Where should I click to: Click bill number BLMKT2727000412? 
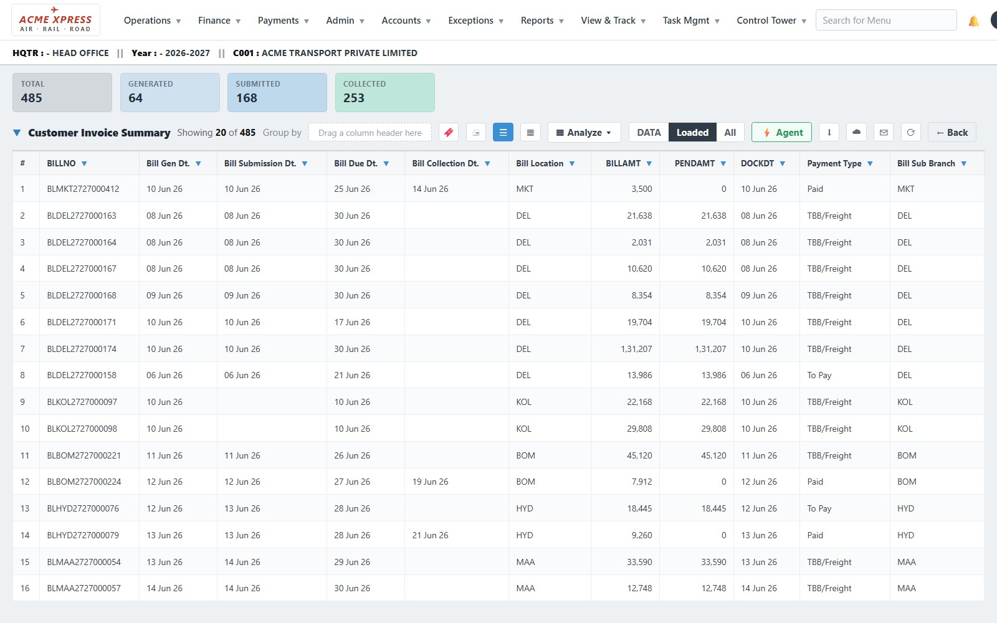tap(83, 189)
